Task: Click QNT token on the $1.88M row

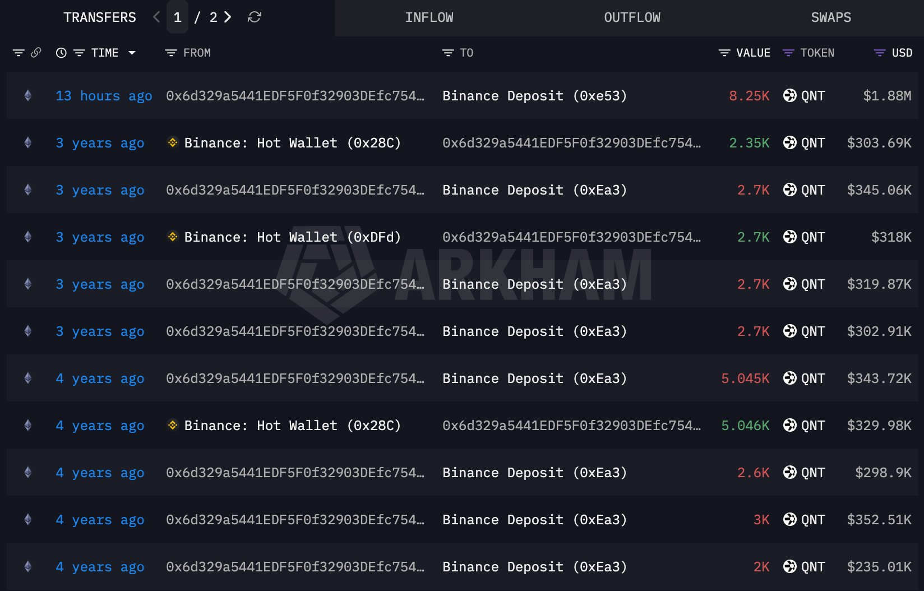Action: [x=805, y=96]
